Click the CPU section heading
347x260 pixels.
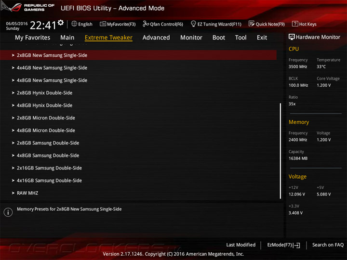tap(294, 49)
